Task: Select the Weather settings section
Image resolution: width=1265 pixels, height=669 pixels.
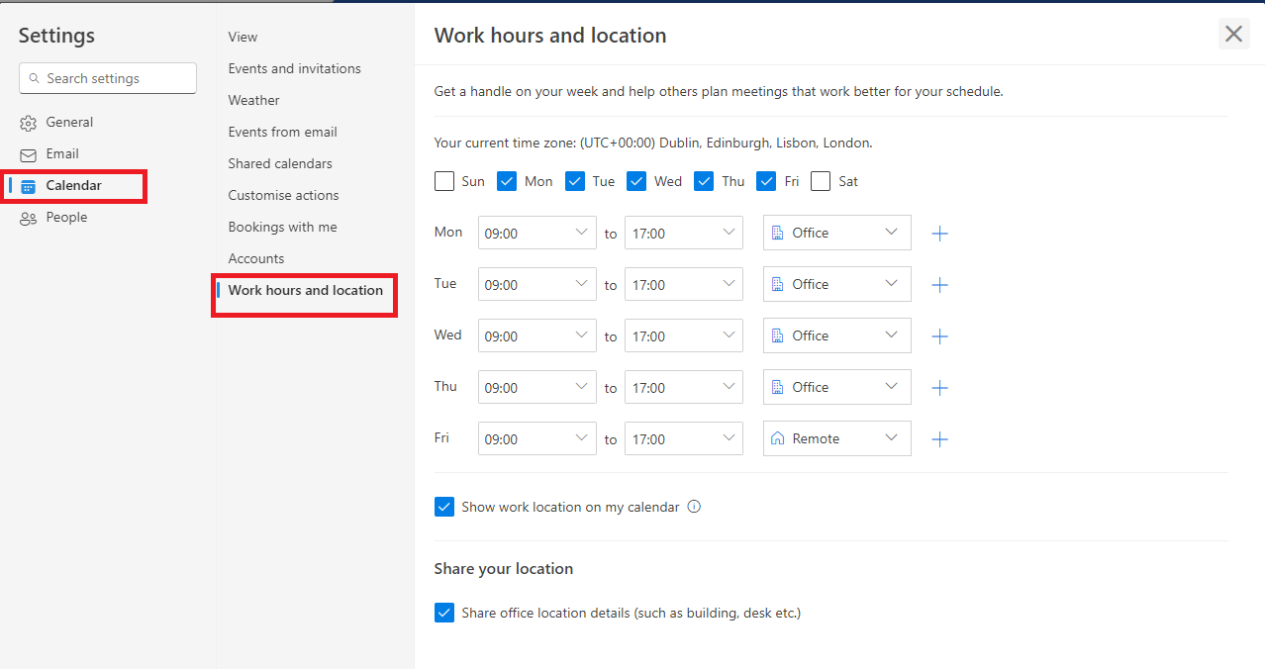Action: [253, 100]
